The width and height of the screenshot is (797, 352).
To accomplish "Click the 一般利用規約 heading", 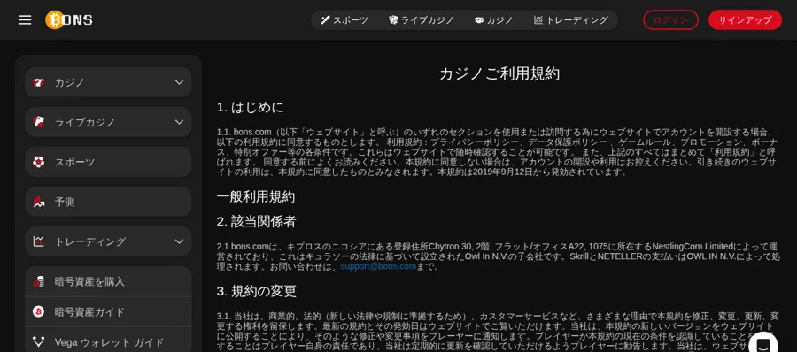I will click(x=256, y=196).
